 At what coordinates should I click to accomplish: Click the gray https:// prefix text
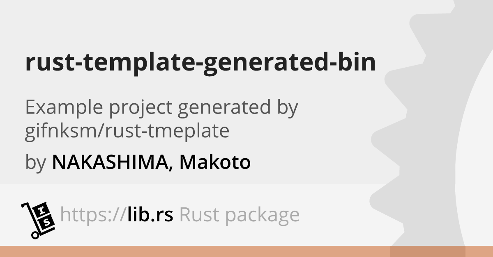coord(93,215)
